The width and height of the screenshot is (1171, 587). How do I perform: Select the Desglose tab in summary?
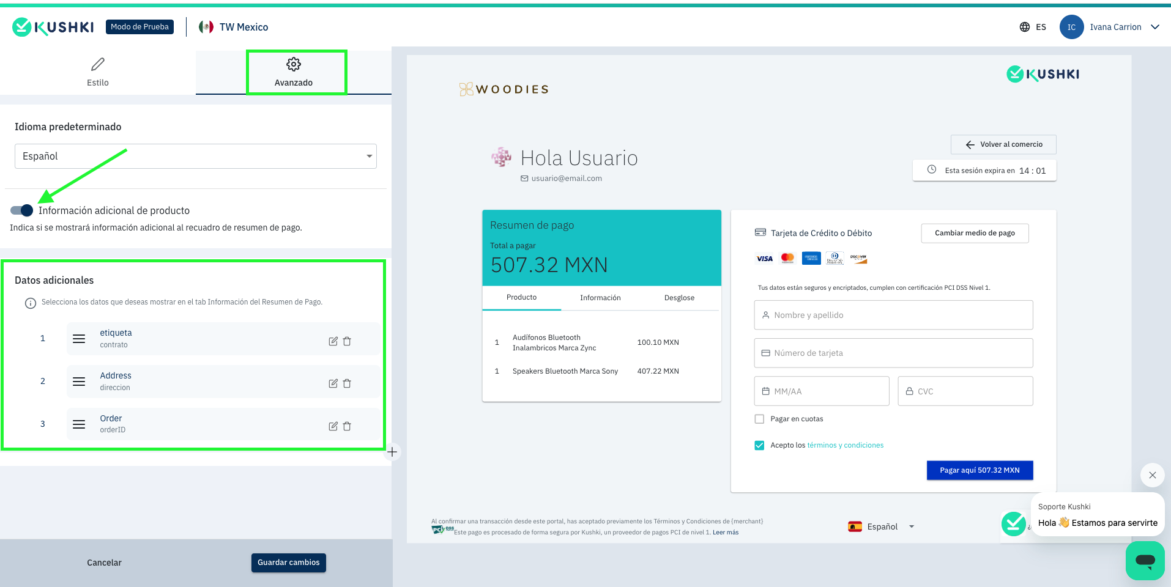(679, 298)
